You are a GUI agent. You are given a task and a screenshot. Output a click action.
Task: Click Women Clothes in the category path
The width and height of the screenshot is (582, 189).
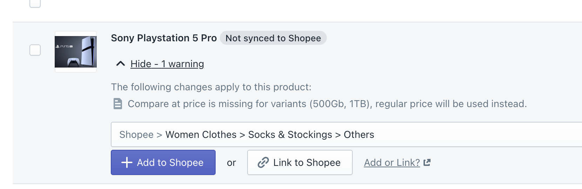[x=201, y=135]
